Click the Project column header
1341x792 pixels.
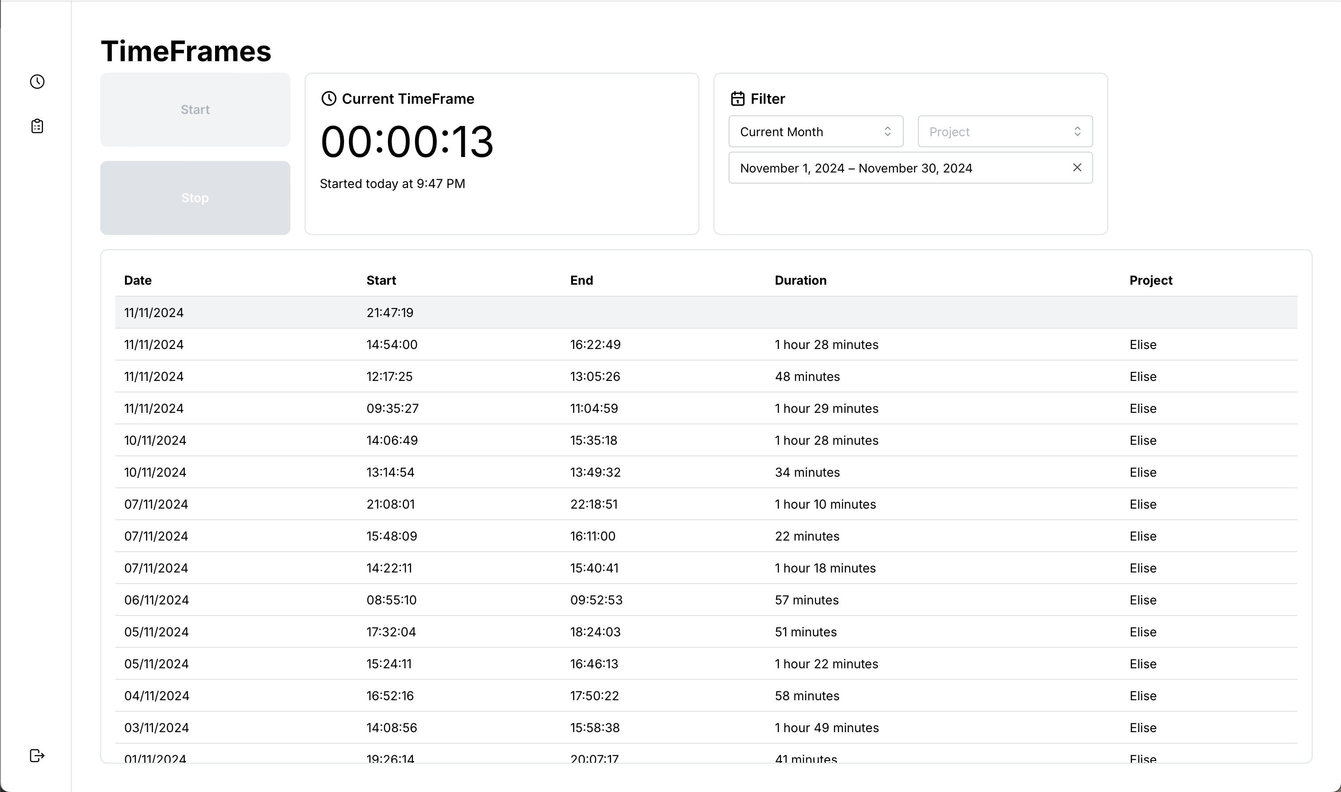1150,280
